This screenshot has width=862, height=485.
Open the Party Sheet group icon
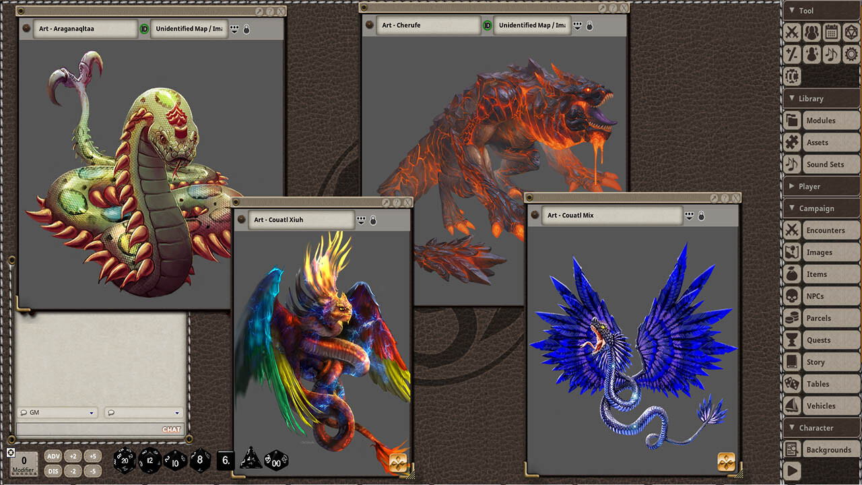[x=811, y=32]
